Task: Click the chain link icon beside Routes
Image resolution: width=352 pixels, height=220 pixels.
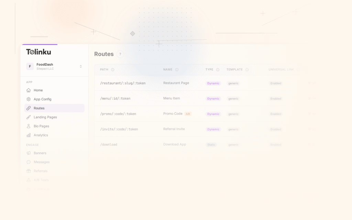Action: click(29, 108)
